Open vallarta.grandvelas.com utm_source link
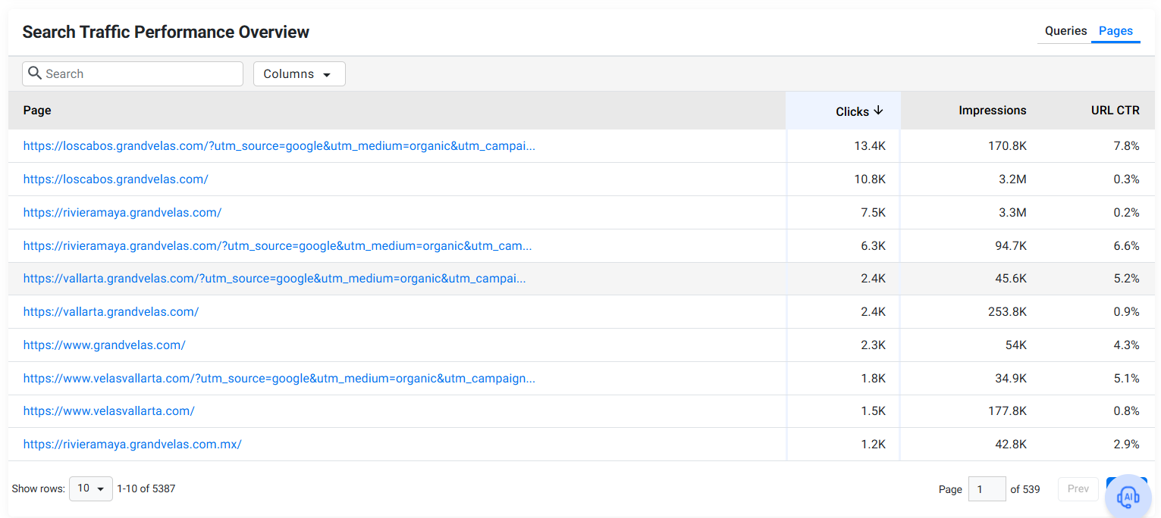The width and height of the screenshot is (1161, 518). [275, 279]
